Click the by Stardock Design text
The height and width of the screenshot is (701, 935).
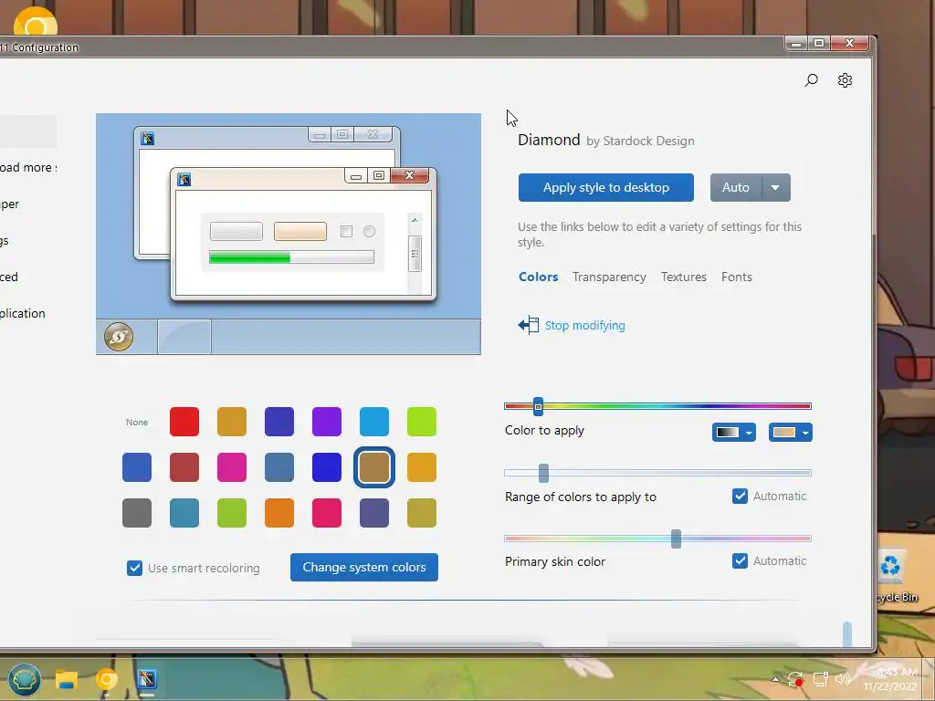coord(640,141)
